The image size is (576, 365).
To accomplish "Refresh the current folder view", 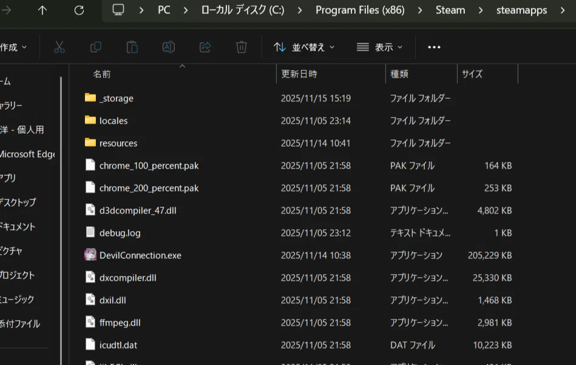I will click(79, 10).
